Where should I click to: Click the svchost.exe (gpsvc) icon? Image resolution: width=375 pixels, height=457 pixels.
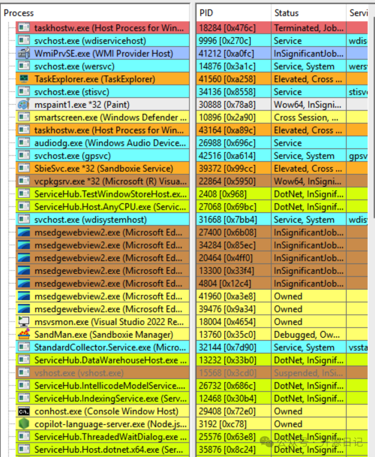24,155
